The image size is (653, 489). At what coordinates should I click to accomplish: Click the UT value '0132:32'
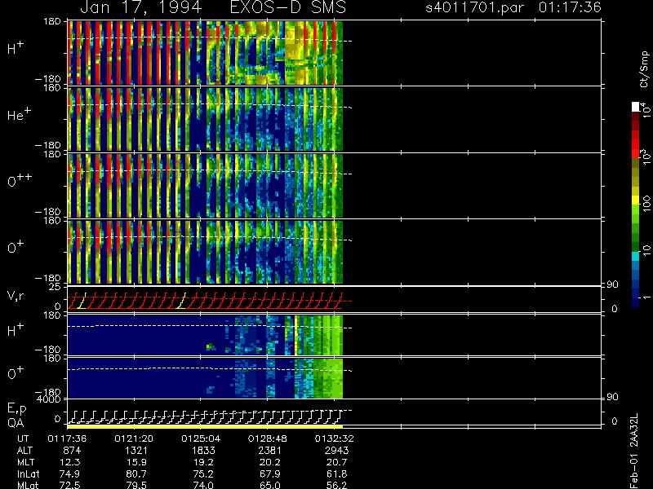coord(334,438)
